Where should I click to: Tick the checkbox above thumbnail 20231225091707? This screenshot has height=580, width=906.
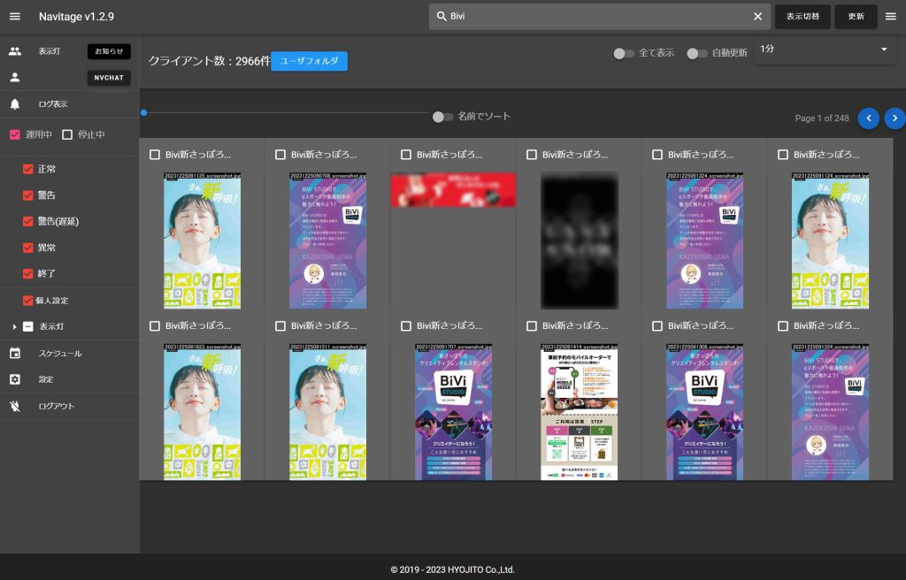coord(405,326)
